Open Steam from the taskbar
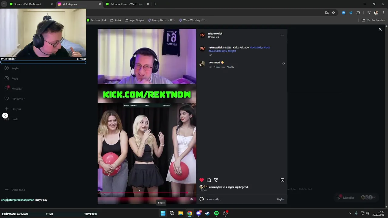The width and height of the screenshot is (388, 218). click(207, 213)
